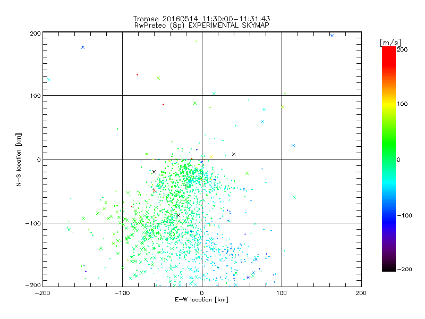Click the colorbar's "-200" bottom label

(x=404, y=269)
